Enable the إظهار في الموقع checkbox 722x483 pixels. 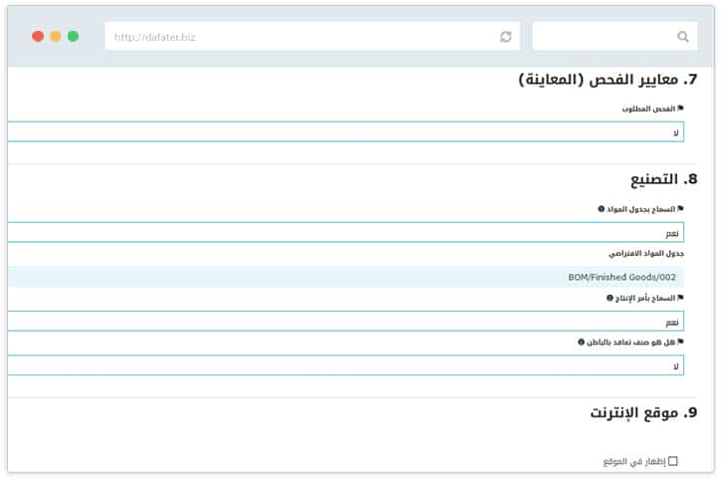point(672,461)
